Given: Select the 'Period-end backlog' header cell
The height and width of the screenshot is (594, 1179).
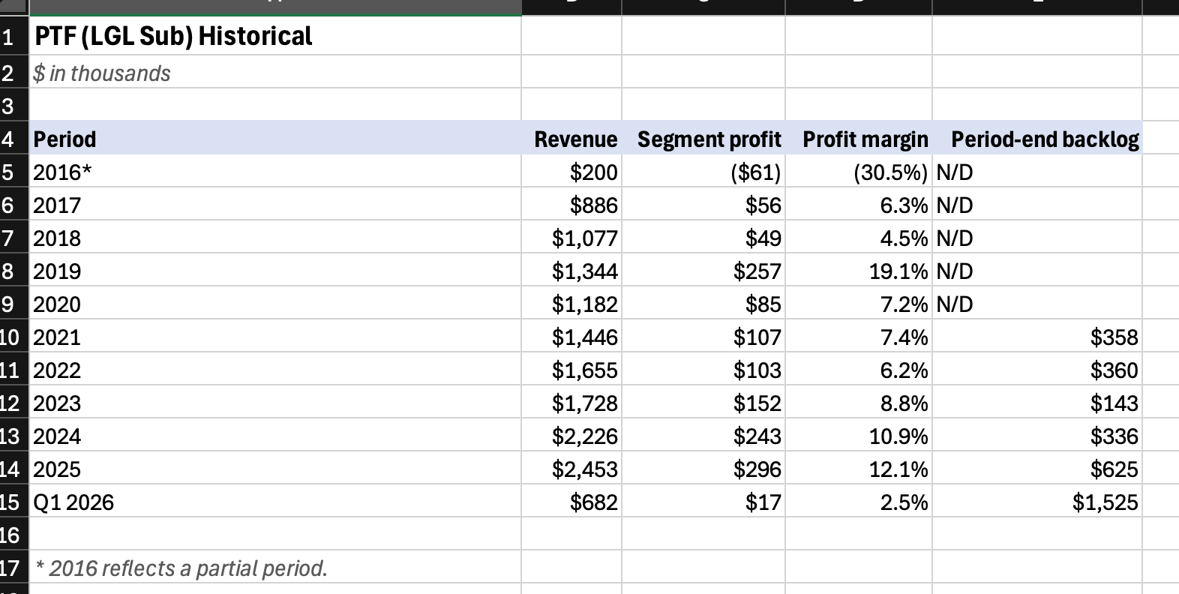Looking at the screenshot, I should (x=1037, y=139).
